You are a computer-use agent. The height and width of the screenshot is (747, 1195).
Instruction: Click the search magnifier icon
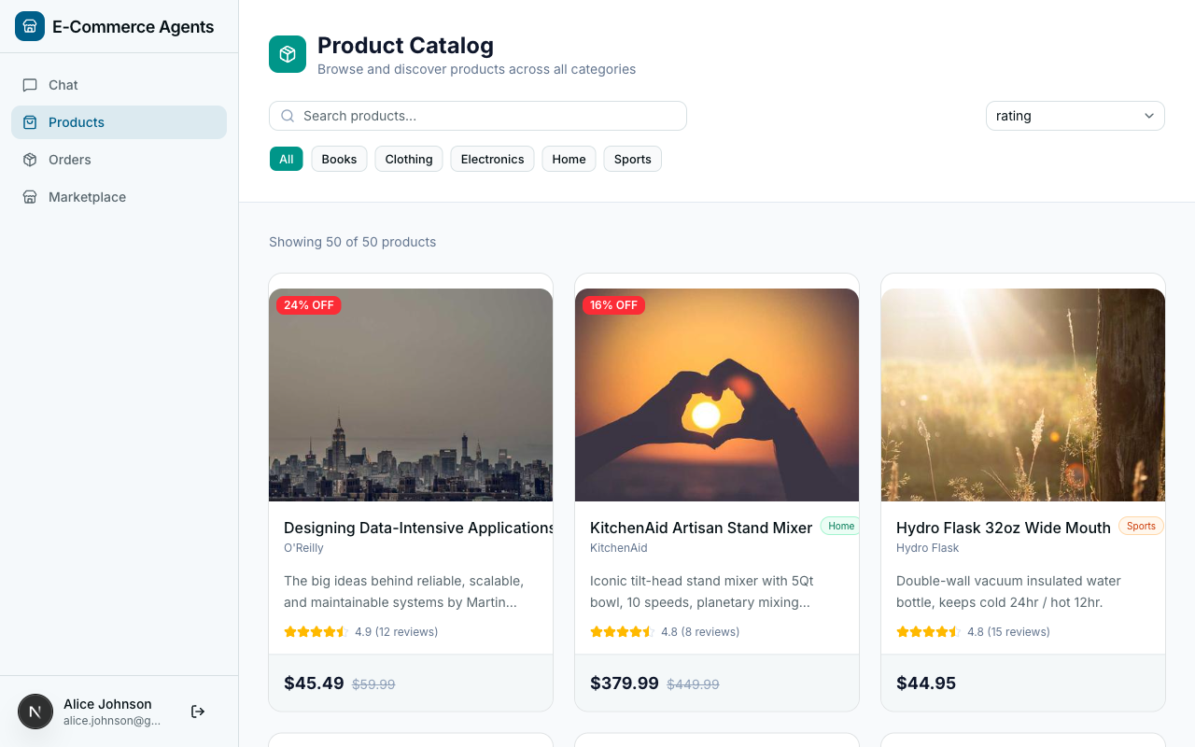[x=287, y=116]
